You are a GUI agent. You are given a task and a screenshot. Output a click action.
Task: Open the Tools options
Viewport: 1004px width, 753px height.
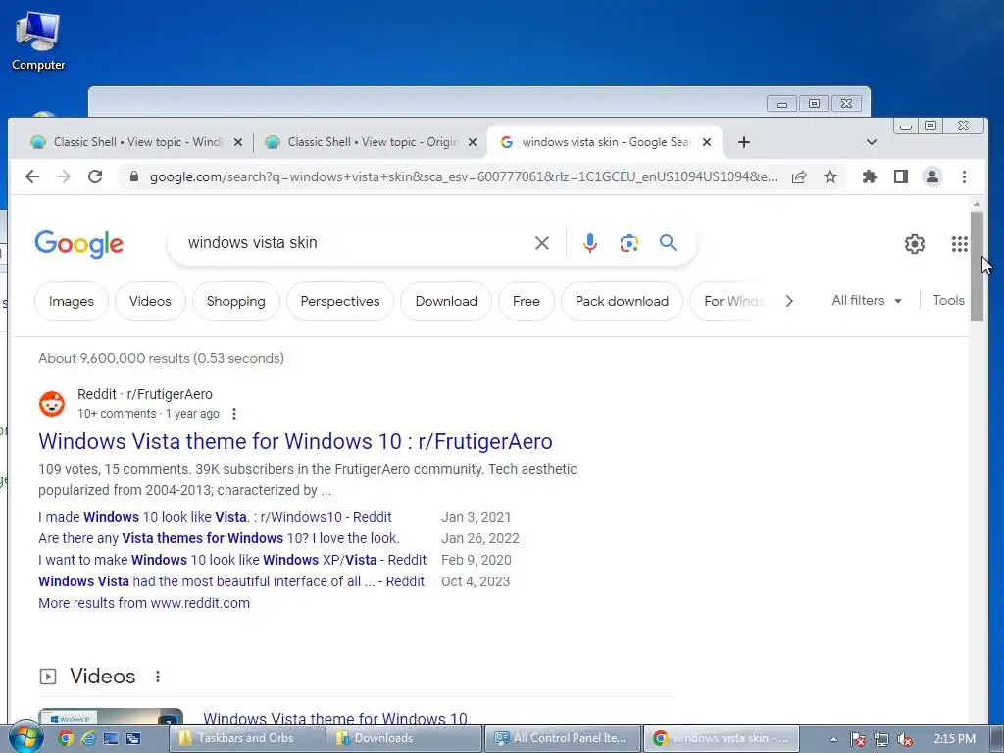click(x=948, y=300)
